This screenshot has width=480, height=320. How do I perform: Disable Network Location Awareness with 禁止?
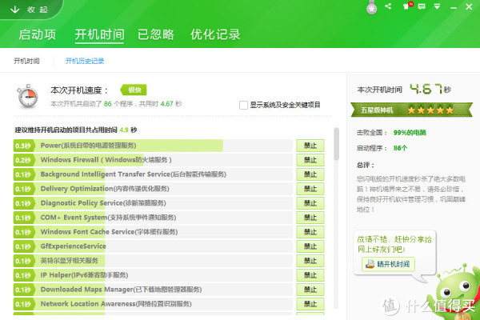coord(310,304)
